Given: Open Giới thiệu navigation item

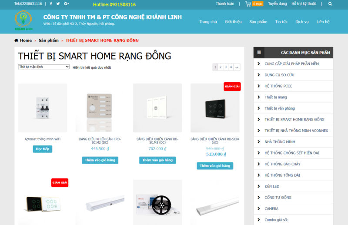Looking at the screenshot, I should (233, 22).
